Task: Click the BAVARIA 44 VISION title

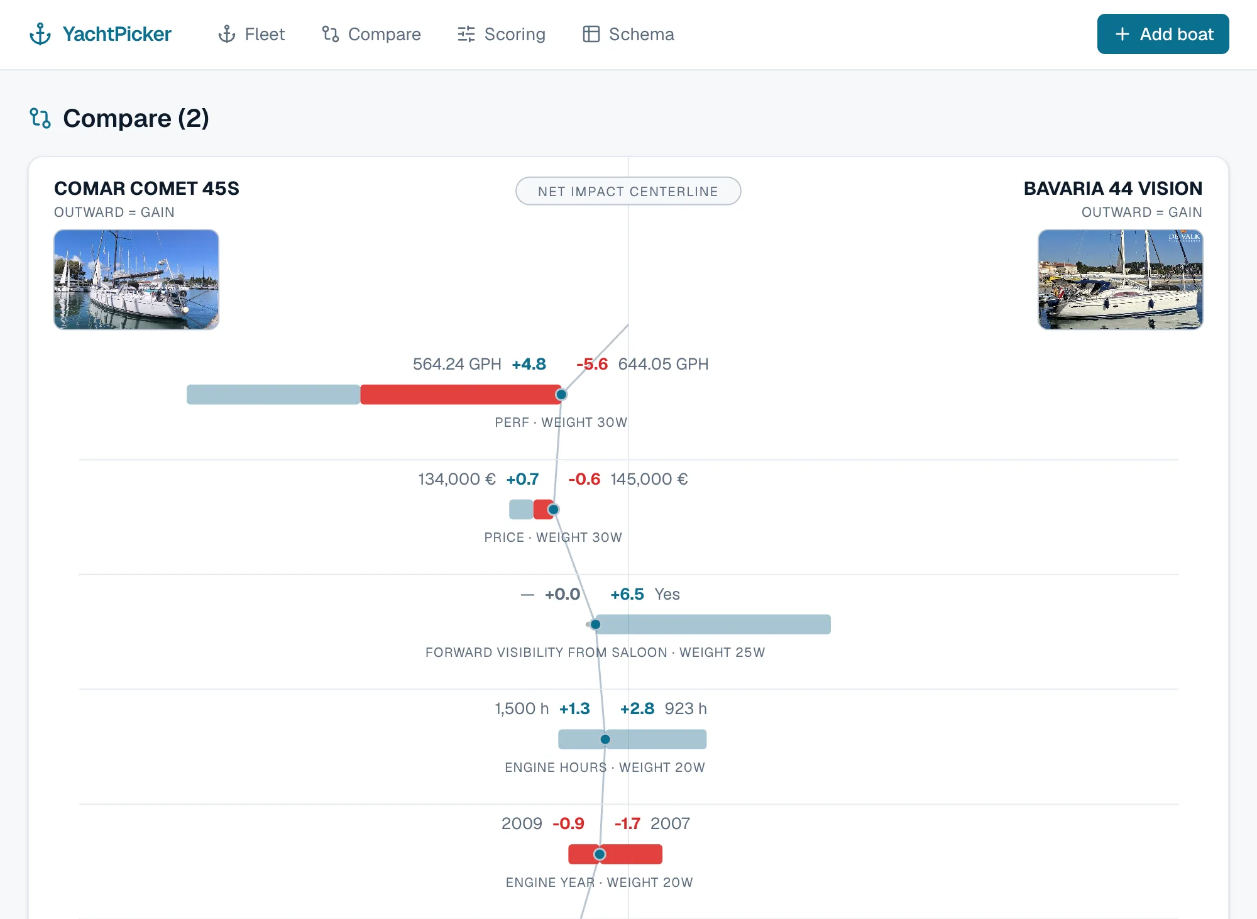Action: (x=1113, y=189)
